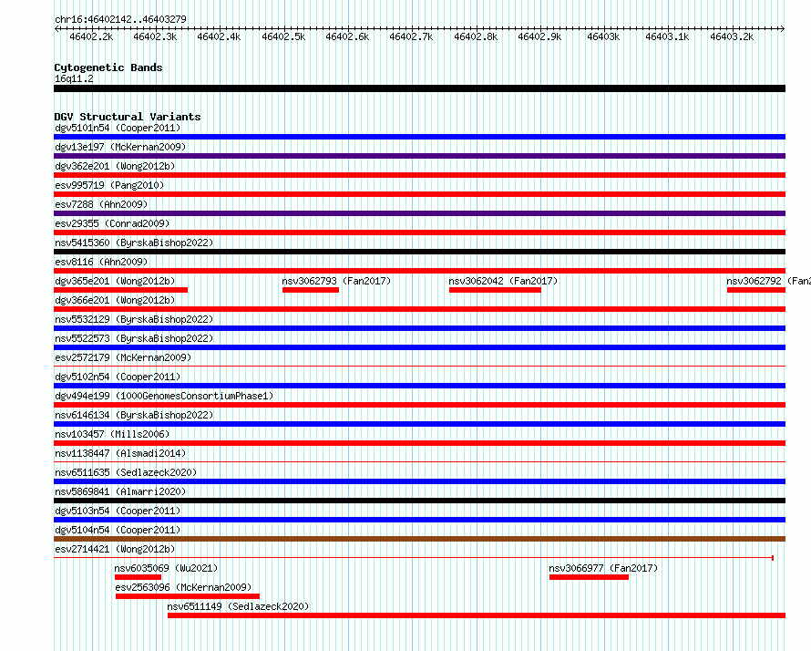Image resolution: width=811 pixels, height=651 pixels.
Task: Click the esv995719 (Pang2010) label
Action: pos(109,185)
